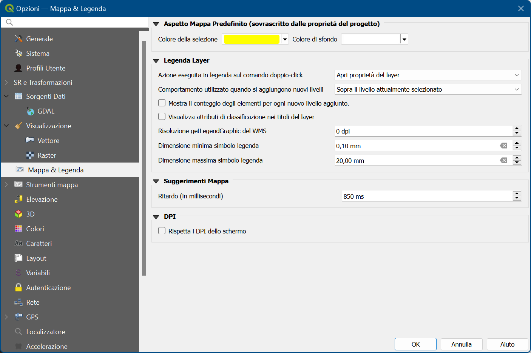Open the Colori settings label

[35, 229]
